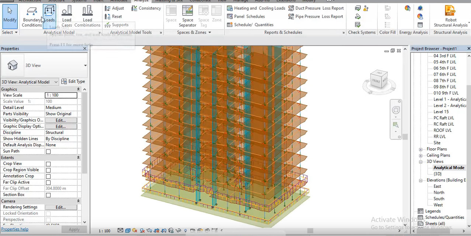
Task: Click the 3D View type thumbnail
Action: (13, 65)
